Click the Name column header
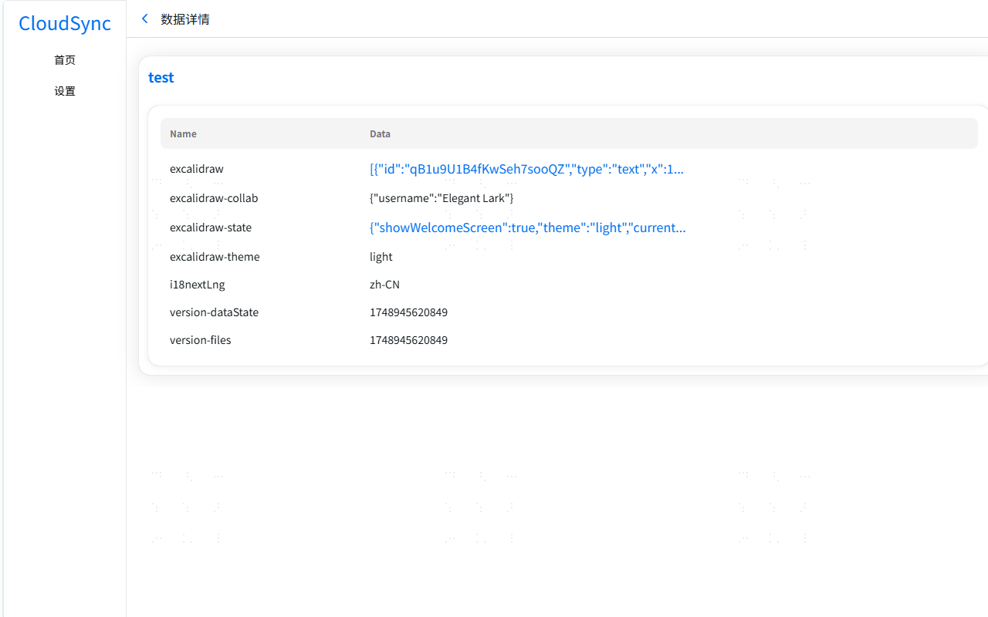 click(183, 133)
